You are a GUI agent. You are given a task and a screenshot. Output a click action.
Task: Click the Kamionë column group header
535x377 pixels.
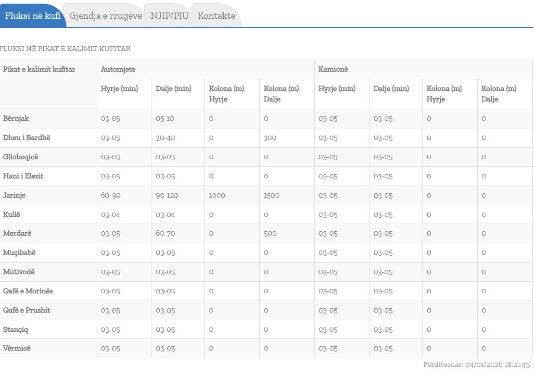tap(333, 70)
